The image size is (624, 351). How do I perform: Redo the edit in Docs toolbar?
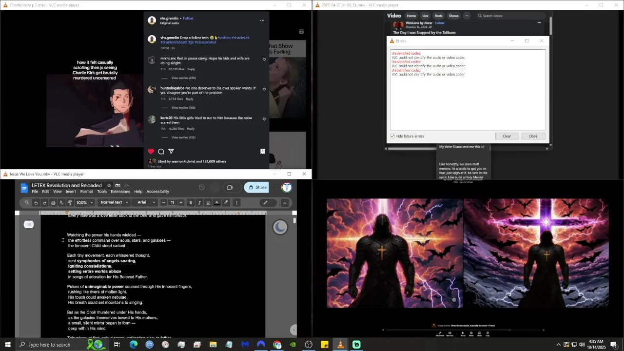pyautogui.click(x=44, y=202)
